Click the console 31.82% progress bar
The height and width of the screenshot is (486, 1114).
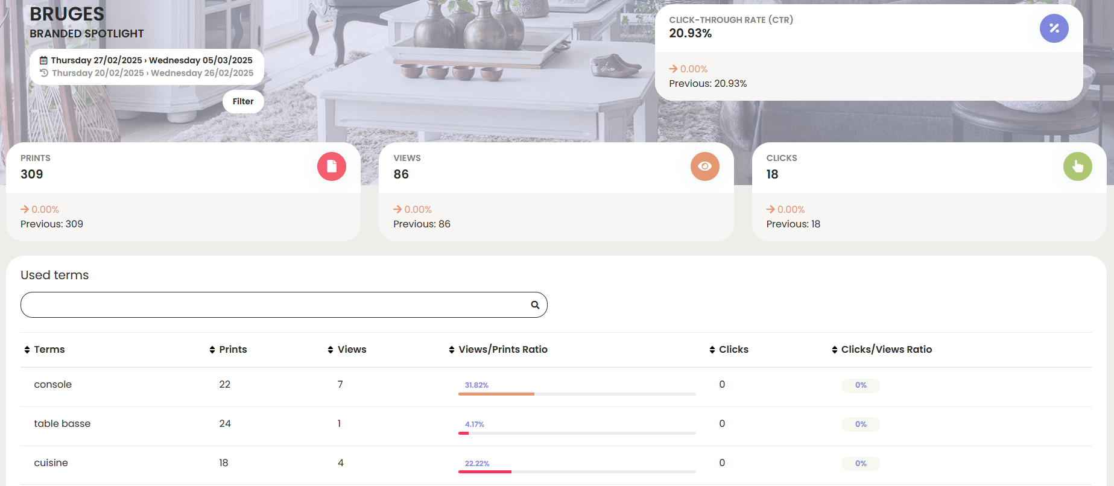coord(577,394)
